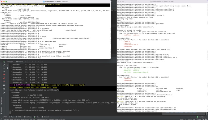Open UTF-8 encoding dropdown

click(x=190, y=119)
